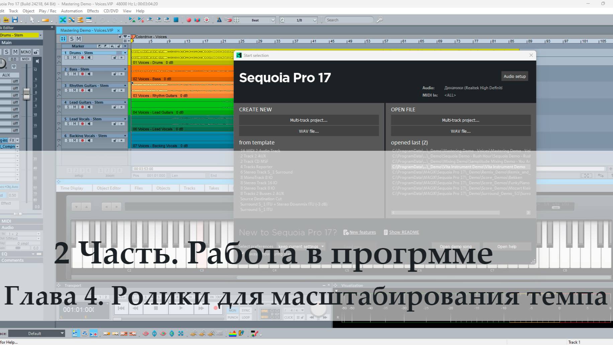Click the zoom-out waveform icon in bottom toolbar
Viewport: 613px width, 345px height.
202,333
